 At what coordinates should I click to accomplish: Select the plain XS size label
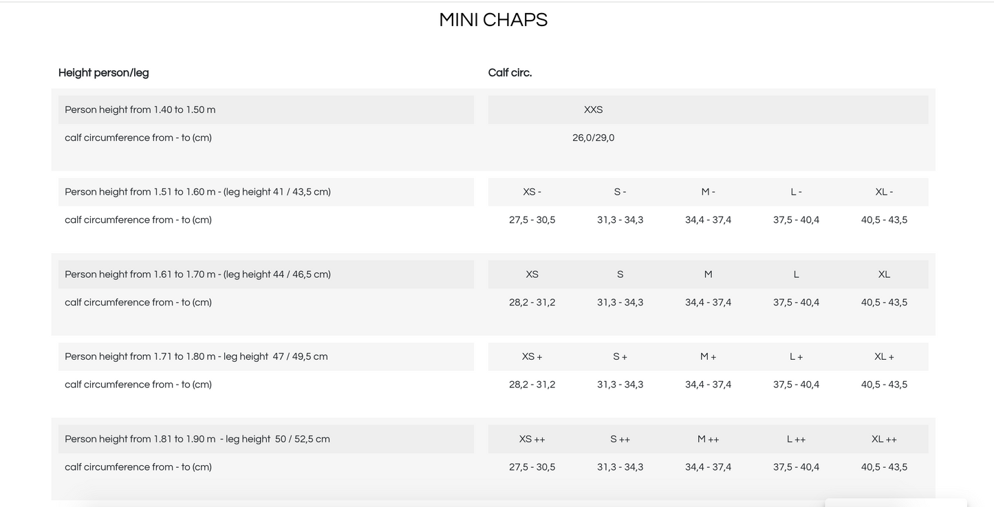(532, 274)
